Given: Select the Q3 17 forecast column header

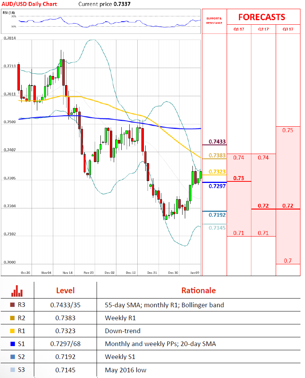Looking at the screenshot, I should [288, 29].
